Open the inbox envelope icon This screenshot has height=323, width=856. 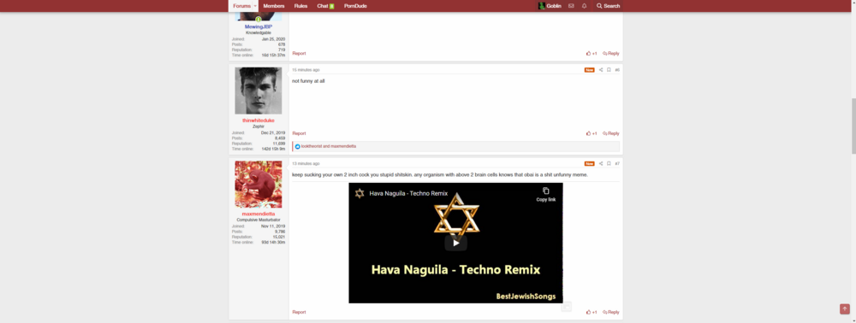tap(571, 6)
